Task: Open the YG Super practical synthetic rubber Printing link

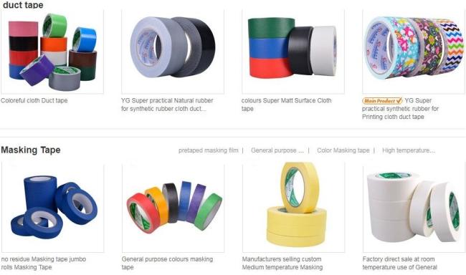Action: [x=400, y=109]
